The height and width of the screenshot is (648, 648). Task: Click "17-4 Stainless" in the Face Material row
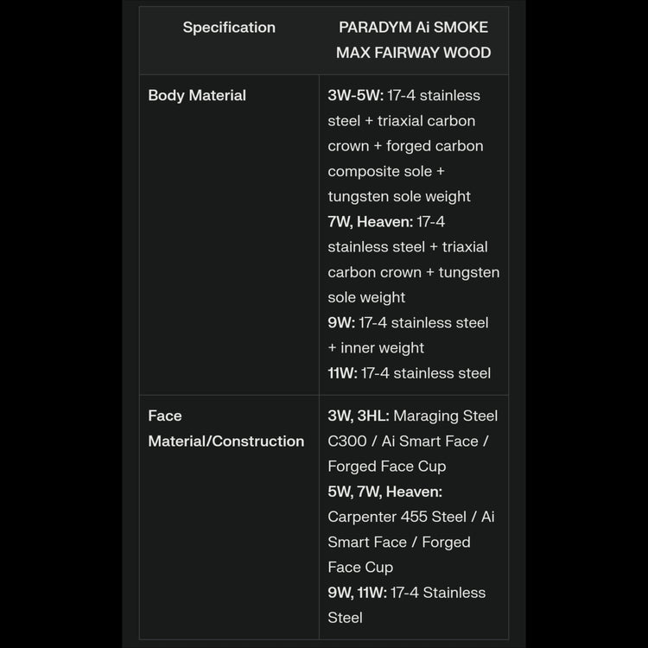438,593
